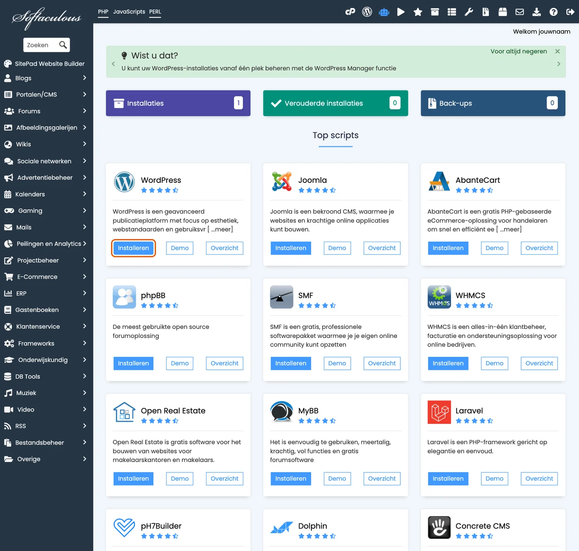Switch to the PERL tab
This screenshot has width=579, height=551.
pos(155,12)
